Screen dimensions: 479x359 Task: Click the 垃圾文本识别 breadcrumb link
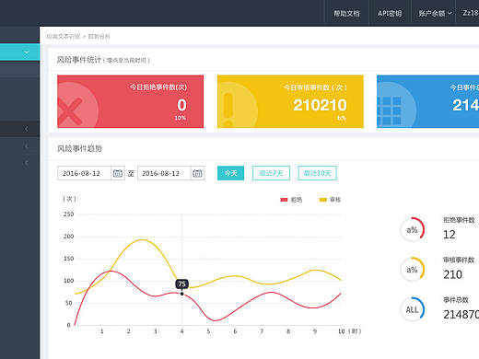click(x=64, y=36)
